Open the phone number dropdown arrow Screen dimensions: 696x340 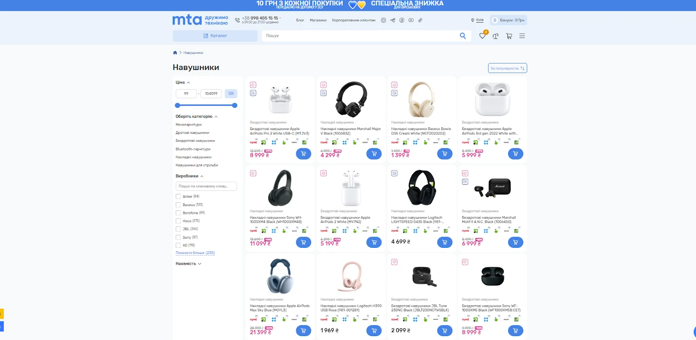pos(280,18)
